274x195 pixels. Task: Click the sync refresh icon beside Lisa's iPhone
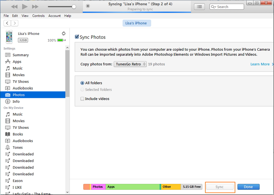[x=64, y=34]
